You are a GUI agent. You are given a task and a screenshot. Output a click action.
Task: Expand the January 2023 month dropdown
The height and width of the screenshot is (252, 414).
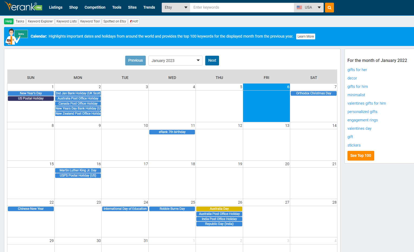175,61
